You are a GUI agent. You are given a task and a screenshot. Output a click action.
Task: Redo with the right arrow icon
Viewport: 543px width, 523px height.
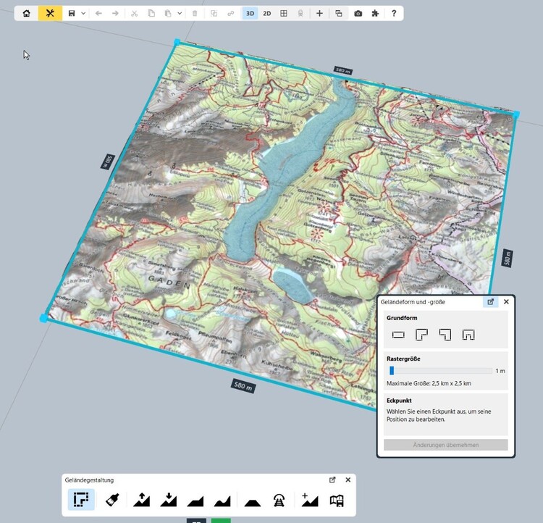(115, 14)
